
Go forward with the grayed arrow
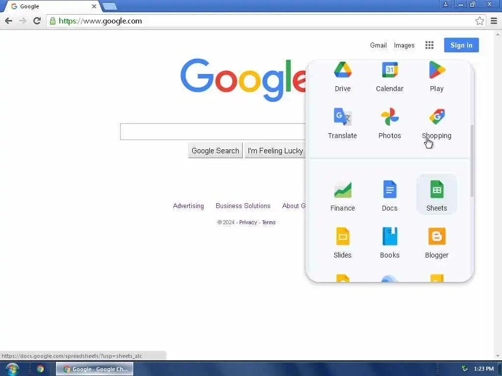pos(23,21)
